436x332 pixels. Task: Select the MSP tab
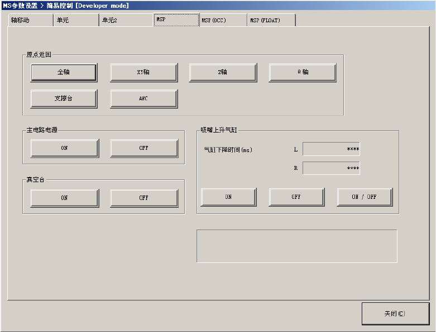[x=176, y=19]
